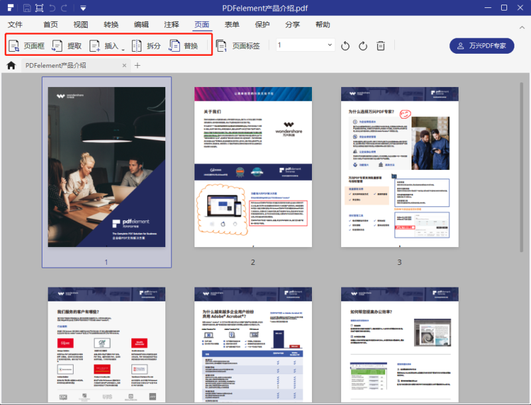Switch to the 注释 (Comment) tab
The height and width of the screenshot is (405, 531).
(171, 25)
